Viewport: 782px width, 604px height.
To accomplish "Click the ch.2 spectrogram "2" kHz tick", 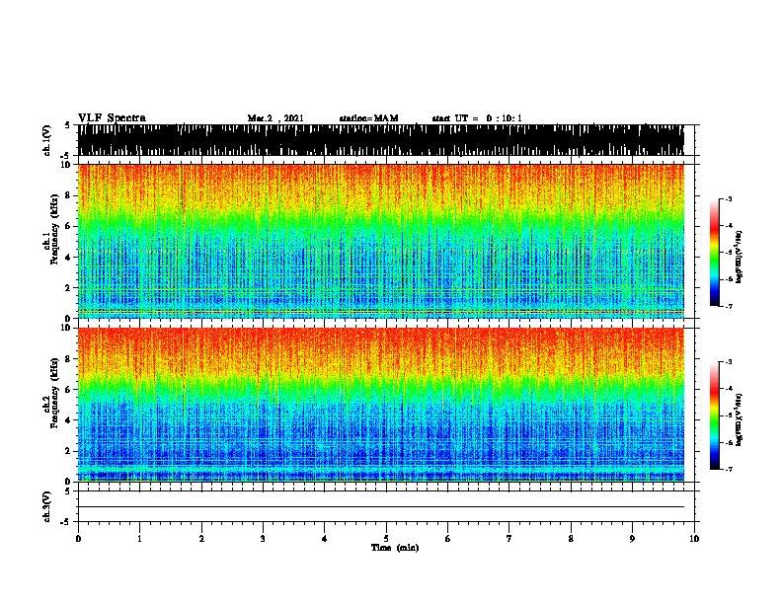I will 69,451.
